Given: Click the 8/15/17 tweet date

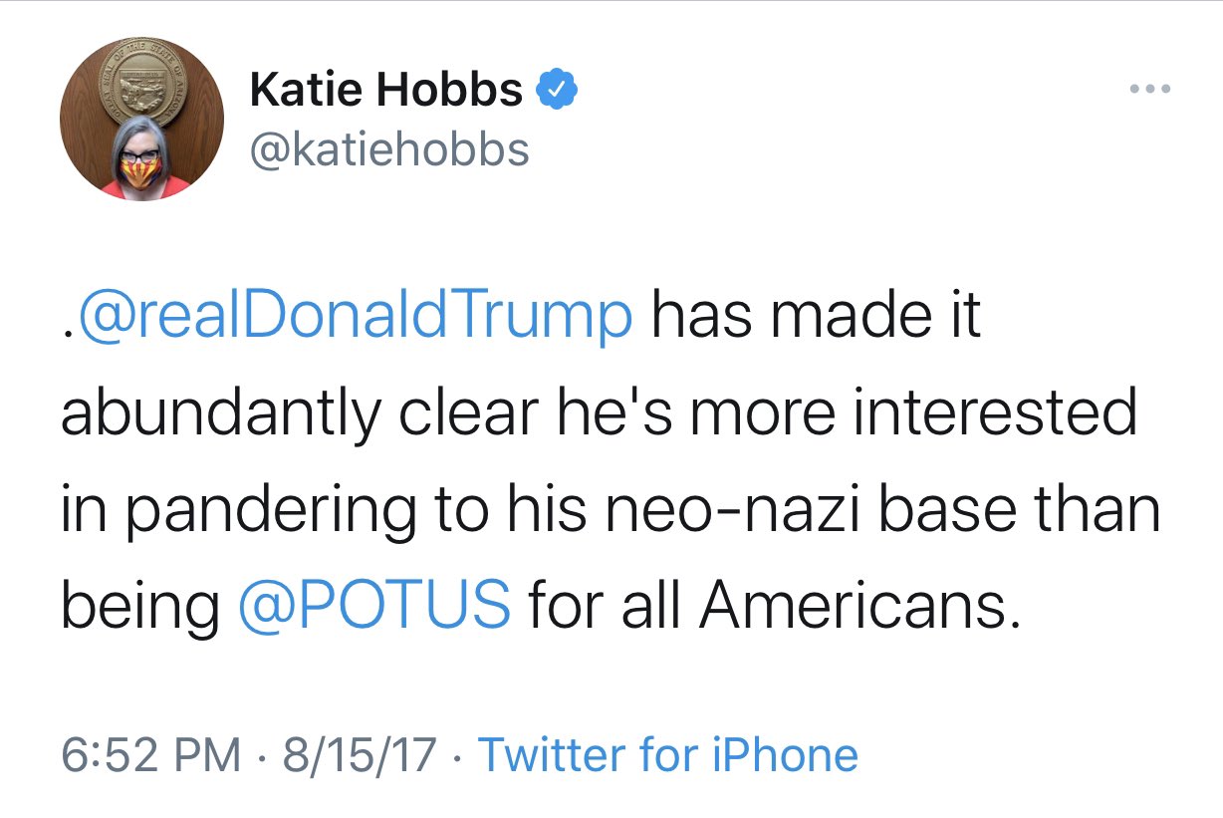Looking at the screenshot, I should (x=360, y=754).
